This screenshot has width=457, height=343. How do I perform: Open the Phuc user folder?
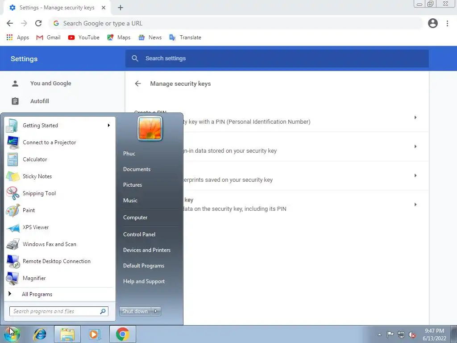(x=129, y=154)
